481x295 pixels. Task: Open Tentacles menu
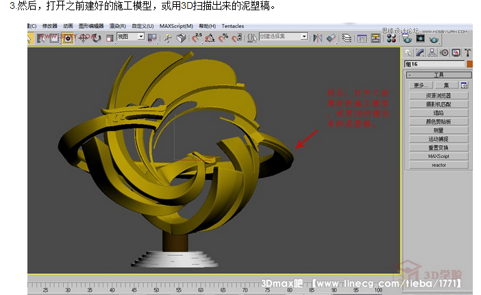point(233,26)
